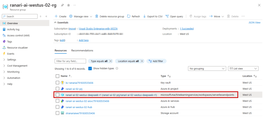
Task: Open the No grouping dropdown
Action: 207,69
